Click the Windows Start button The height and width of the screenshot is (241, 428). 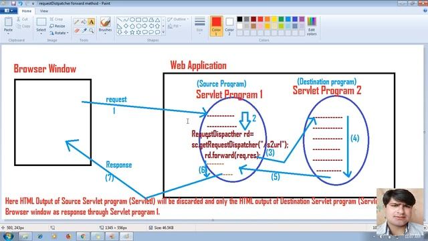[x=8, y=236]
